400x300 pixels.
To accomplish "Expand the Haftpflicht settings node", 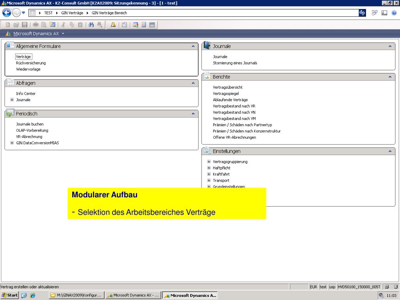I will point(209,168).
